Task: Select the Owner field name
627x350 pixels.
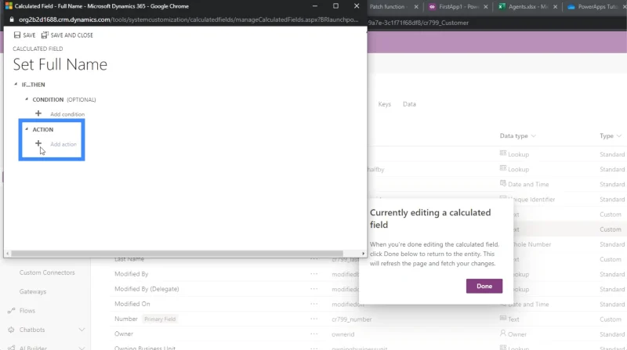Action: click(124, 334)
